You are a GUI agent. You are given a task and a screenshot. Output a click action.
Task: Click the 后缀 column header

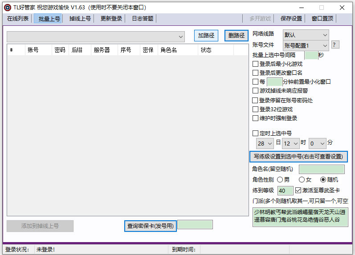[x=80, y=50]
